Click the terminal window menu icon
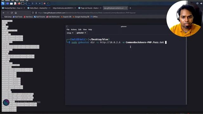 pyautogui.click(x=67, y=27)
